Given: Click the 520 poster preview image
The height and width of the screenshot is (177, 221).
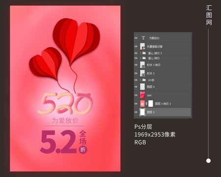Looking at the screenshot, I should [65, 88].
